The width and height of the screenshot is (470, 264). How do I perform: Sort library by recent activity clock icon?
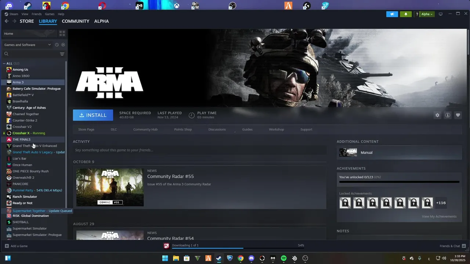(57, 45)
